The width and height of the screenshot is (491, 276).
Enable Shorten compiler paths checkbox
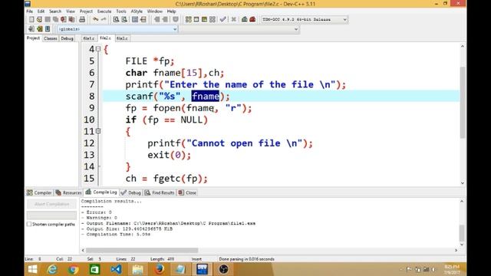tap(29, 224)
